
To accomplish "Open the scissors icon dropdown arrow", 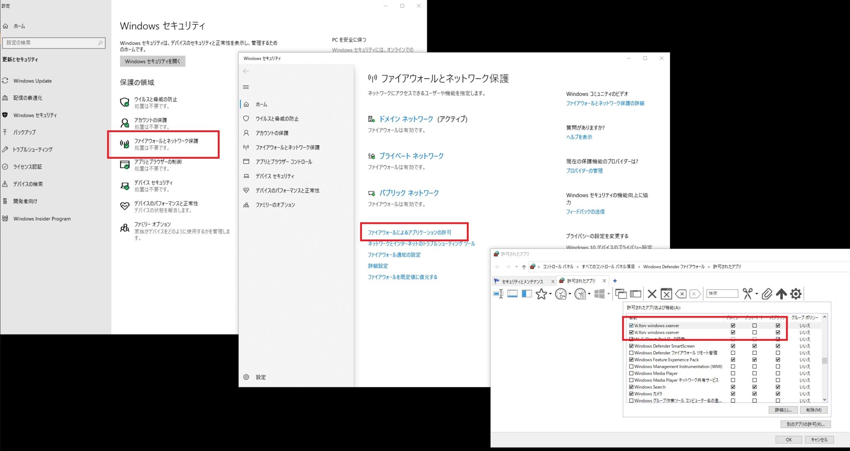I will pyautogui.click(x=756, y=294).
